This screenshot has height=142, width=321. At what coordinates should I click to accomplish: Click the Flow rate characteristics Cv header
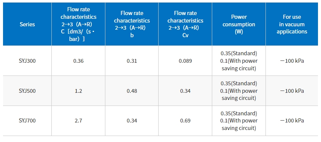click(x=185, y=24)
